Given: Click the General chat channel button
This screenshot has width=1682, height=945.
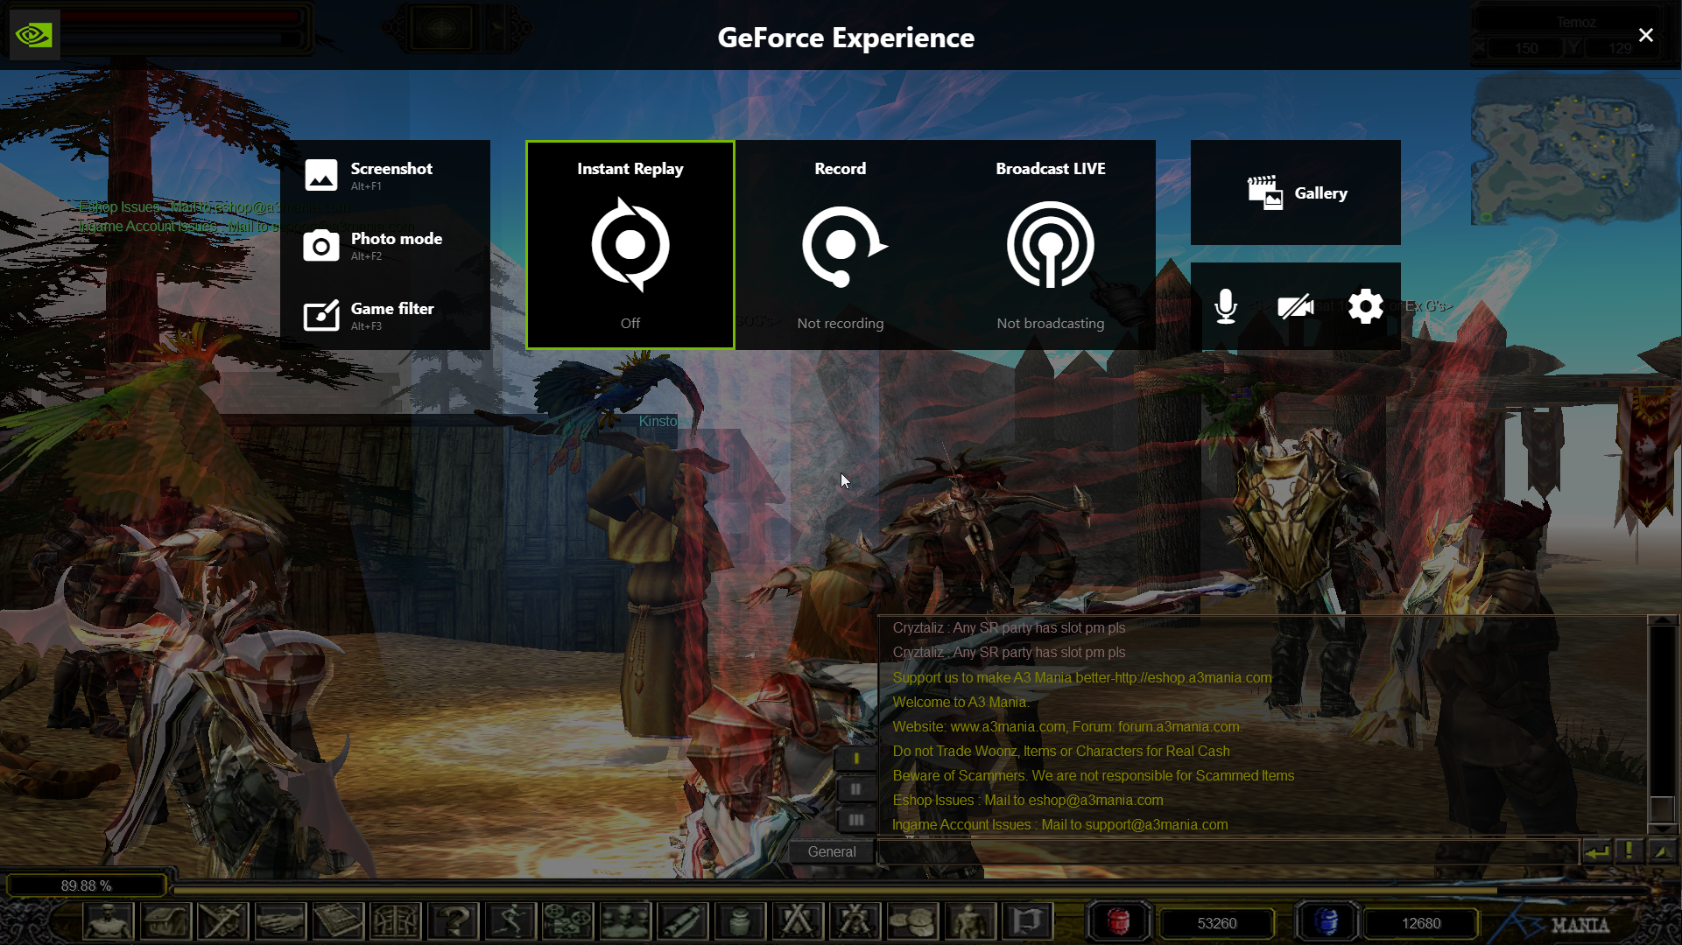Looking at the screenshot, I should coord(832,851).
